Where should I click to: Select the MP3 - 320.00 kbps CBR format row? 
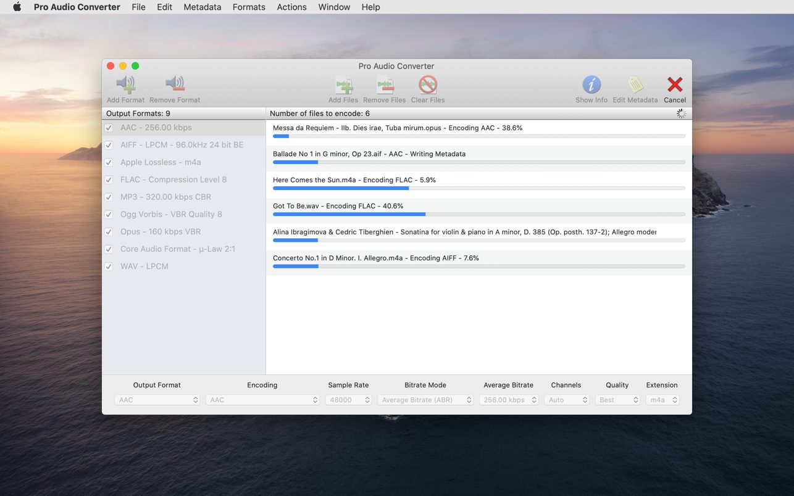[x=165, y=197]
